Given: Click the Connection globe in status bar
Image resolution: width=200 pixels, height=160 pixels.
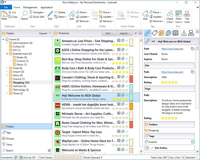Looking at the screenshot, I should (x=16, y=157).
